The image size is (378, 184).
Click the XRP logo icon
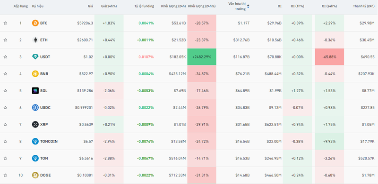(35, 124)
